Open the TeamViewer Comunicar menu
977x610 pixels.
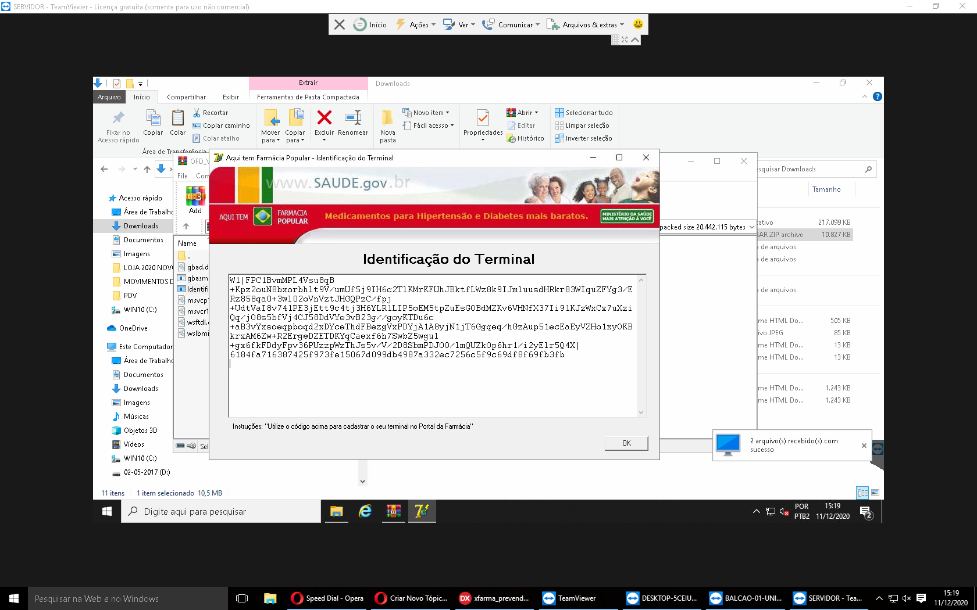[x=511, y=24]
